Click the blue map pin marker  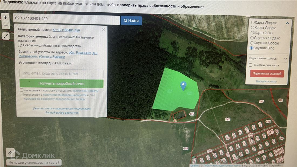point(183,86)
